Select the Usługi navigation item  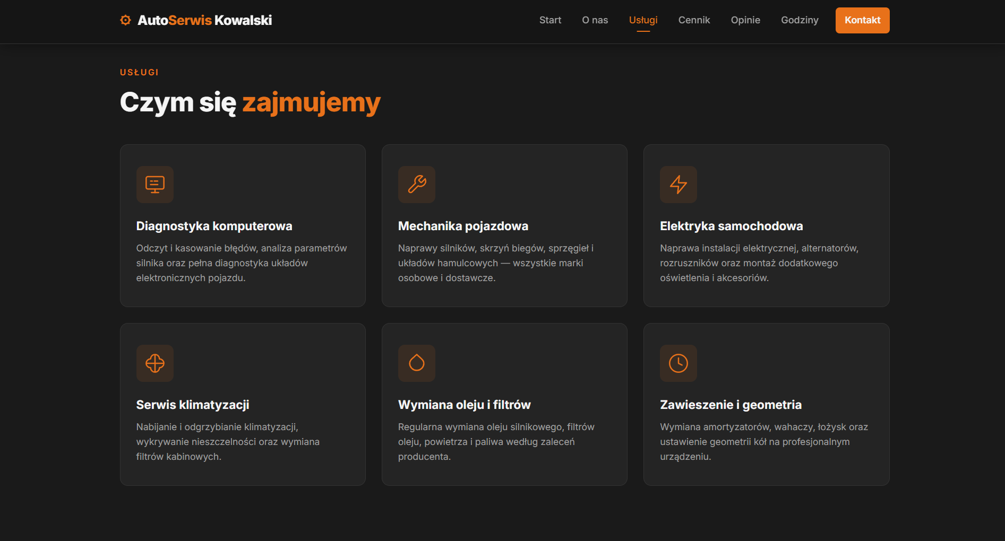[643, 20]
